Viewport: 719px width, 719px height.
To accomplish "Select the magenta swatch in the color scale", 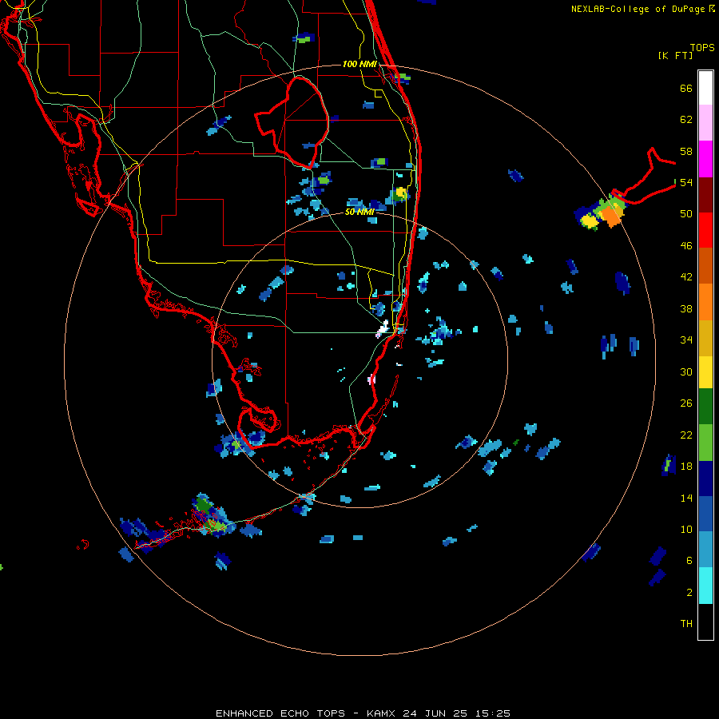I will 705,159.
